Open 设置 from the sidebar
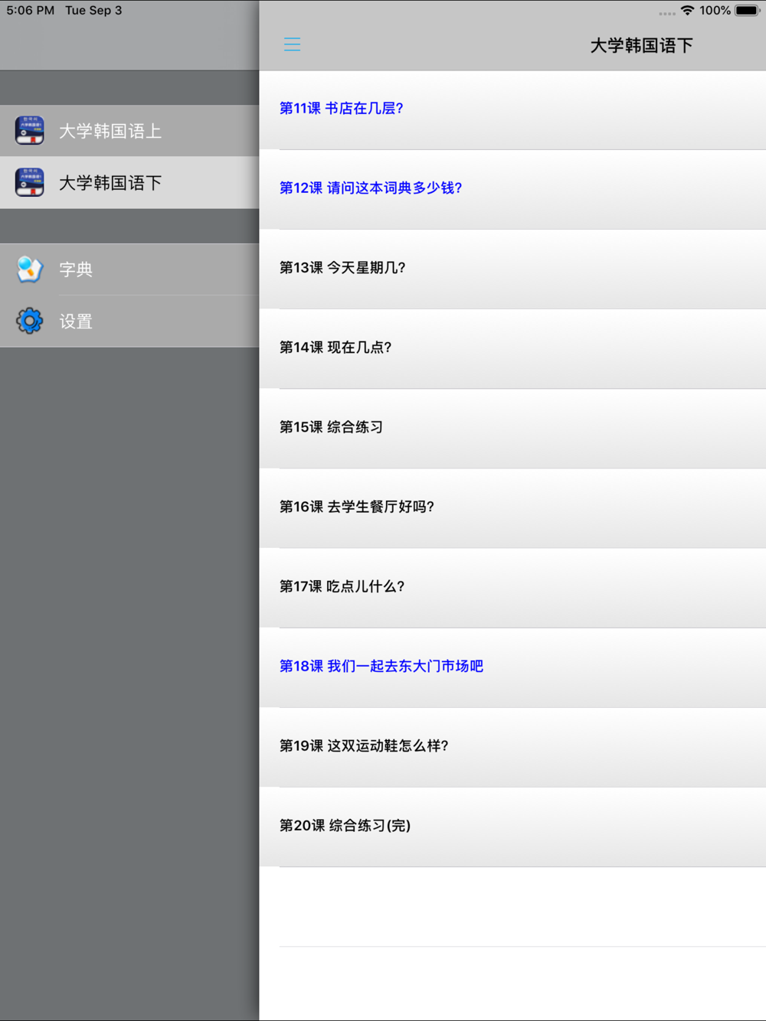This screenshot has width=766, height=1021. tap(129, 321)
